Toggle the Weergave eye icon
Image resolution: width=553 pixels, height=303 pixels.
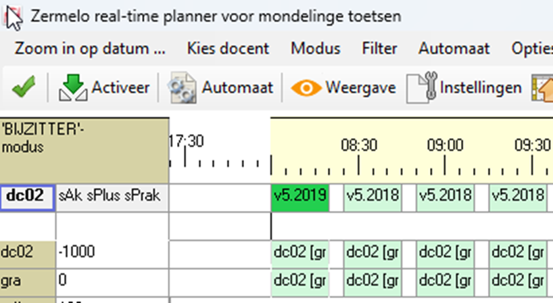point(305,88)
